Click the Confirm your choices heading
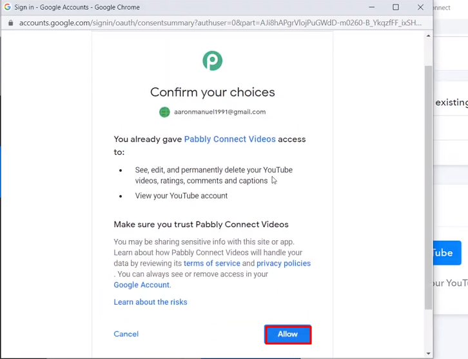This screenshot has width=468, height=359. pos(213,92)
